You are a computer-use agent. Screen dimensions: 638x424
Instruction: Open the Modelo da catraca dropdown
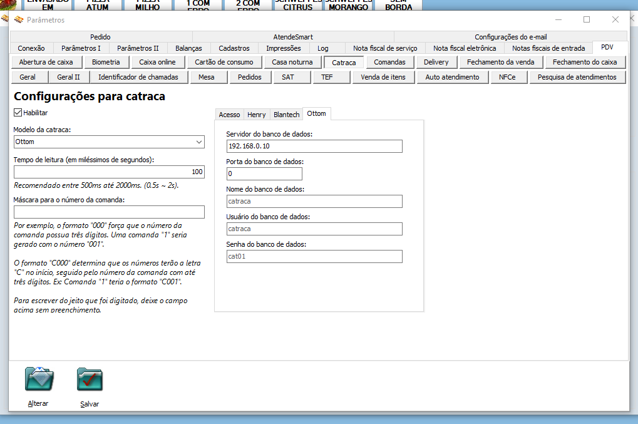tap(198, 142)
